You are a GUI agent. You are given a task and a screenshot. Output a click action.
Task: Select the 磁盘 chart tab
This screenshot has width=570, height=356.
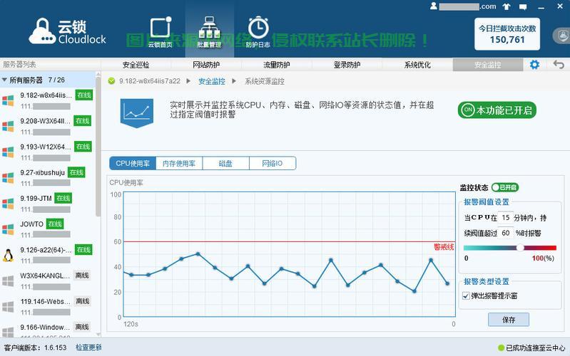click(x=225, y=163)
